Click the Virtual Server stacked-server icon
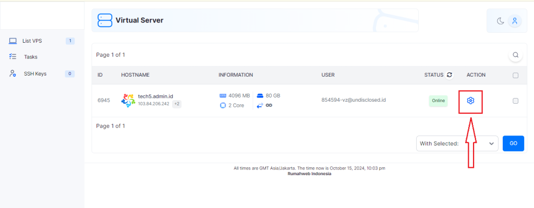Viewport: 534px width, 208px height. (104, 20)
